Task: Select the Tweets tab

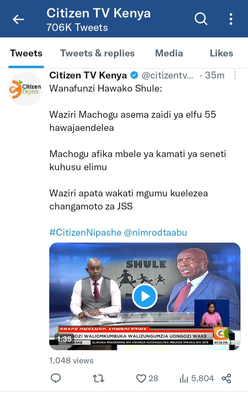Action: coord(26,53)
